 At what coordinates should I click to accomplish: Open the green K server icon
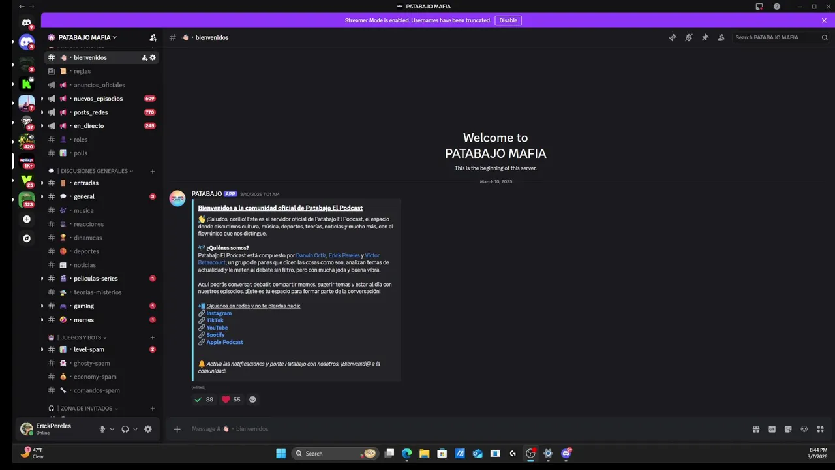point(27,84)
